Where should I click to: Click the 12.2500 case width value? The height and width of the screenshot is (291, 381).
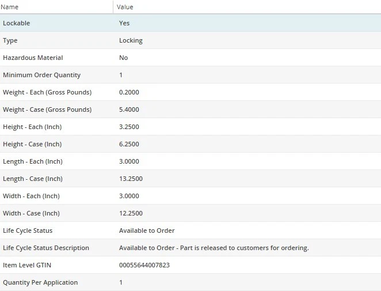(x=131, y=213)
